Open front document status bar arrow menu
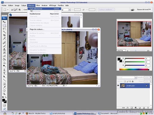Screen dimensions: 154x115 click(64, 86)
